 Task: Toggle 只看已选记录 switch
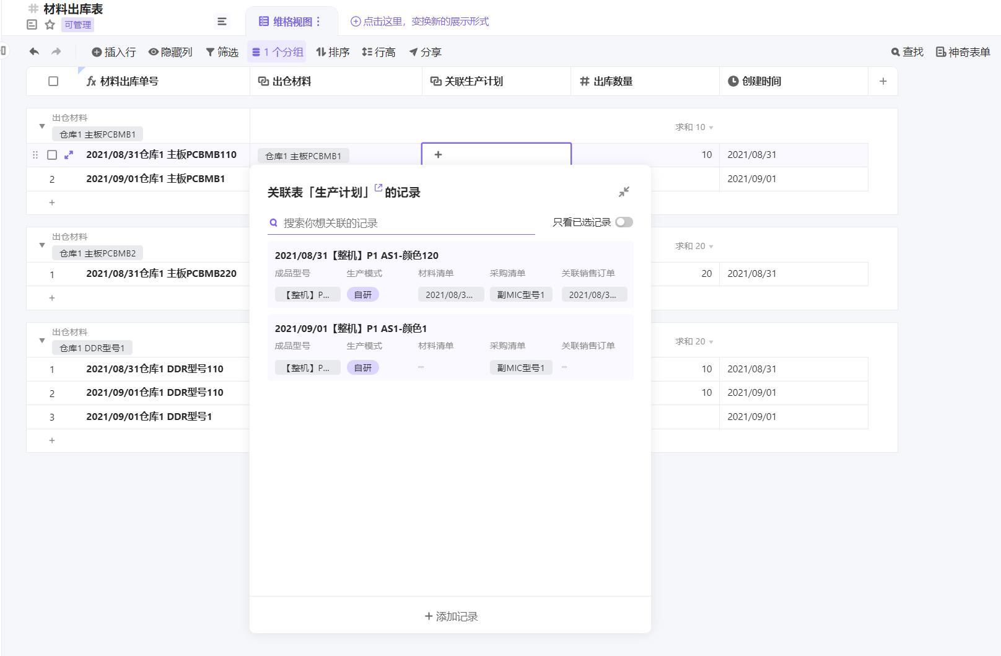(x=624, y=222)
